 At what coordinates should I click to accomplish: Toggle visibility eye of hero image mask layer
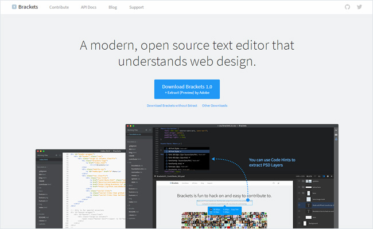pyautogui.click(x=299, y=199)
